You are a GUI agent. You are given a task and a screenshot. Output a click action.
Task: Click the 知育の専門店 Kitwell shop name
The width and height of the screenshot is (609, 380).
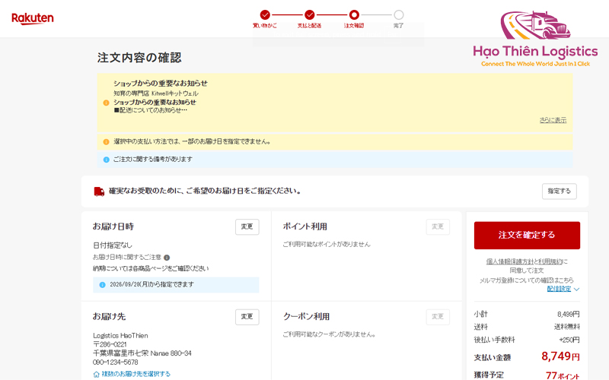point(156,93)
